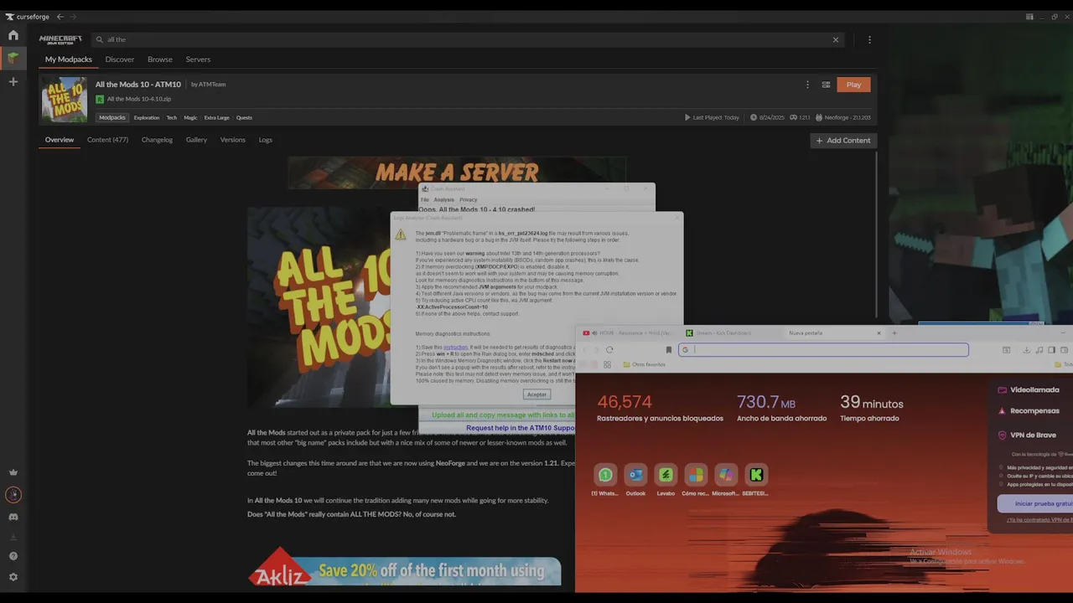Select the Modpacks category tag
This screenshot has width=1073, height=603.
tap(112, 117)
